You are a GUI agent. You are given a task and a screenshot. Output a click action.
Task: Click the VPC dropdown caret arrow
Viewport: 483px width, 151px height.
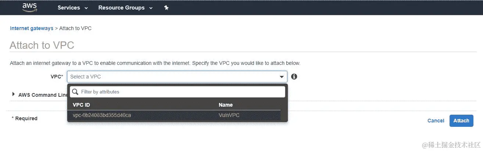point(282,77)
